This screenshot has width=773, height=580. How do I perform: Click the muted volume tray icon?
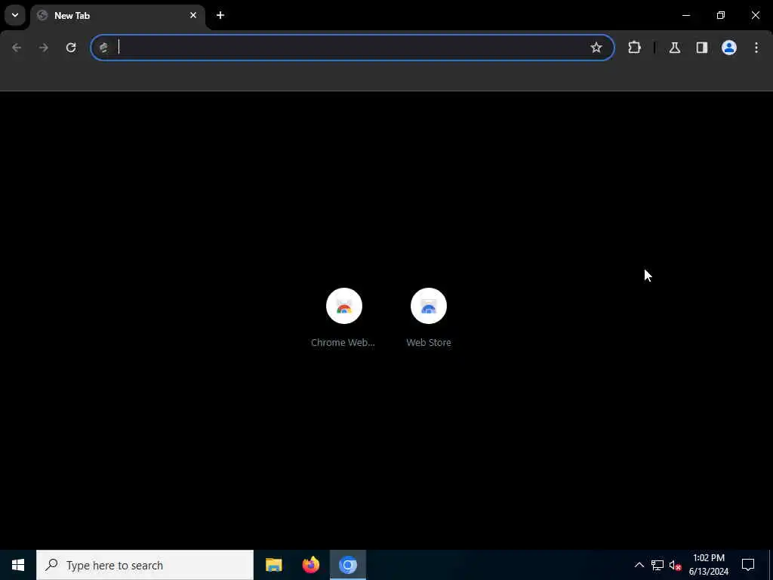tap(675, 565)
